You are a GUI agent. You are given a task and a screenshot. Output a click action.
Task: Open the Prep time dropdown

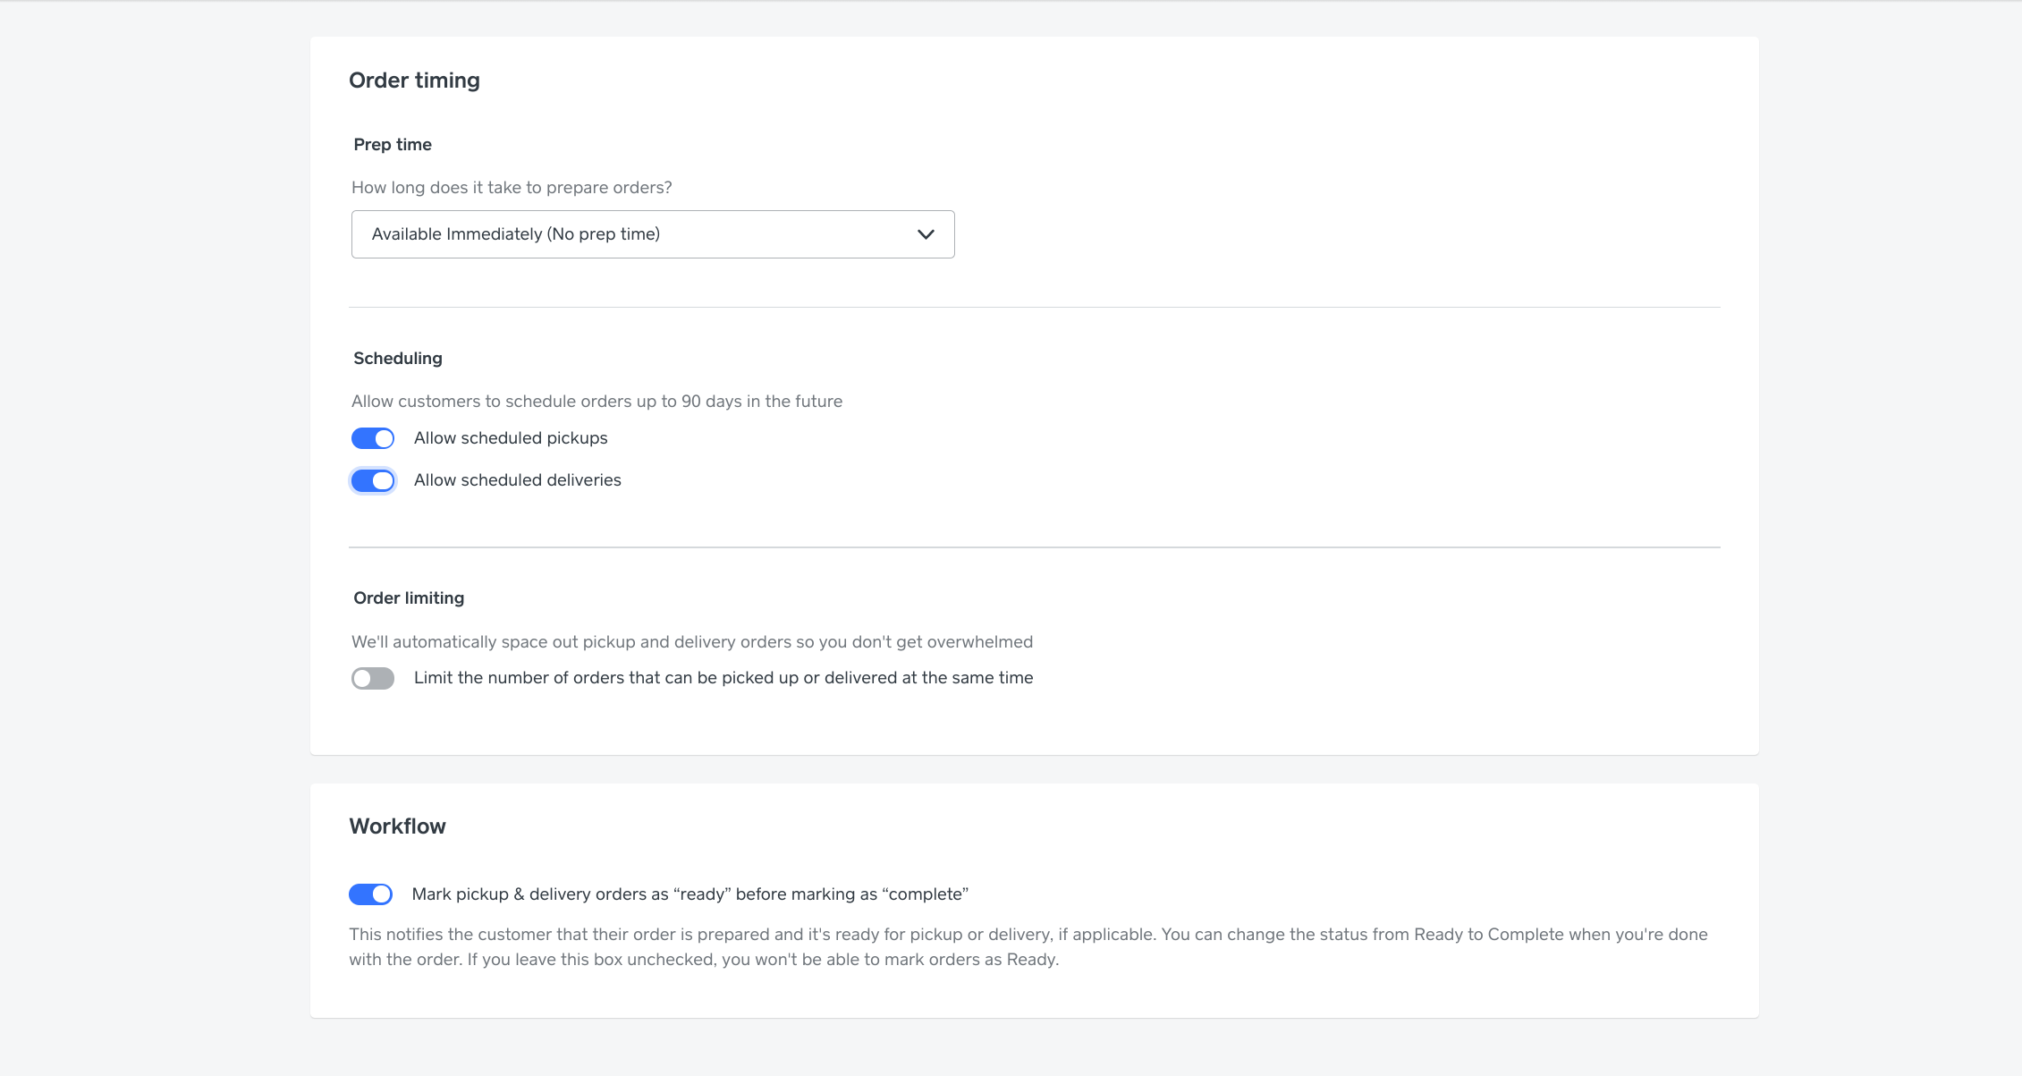click(x=652, y=234)
